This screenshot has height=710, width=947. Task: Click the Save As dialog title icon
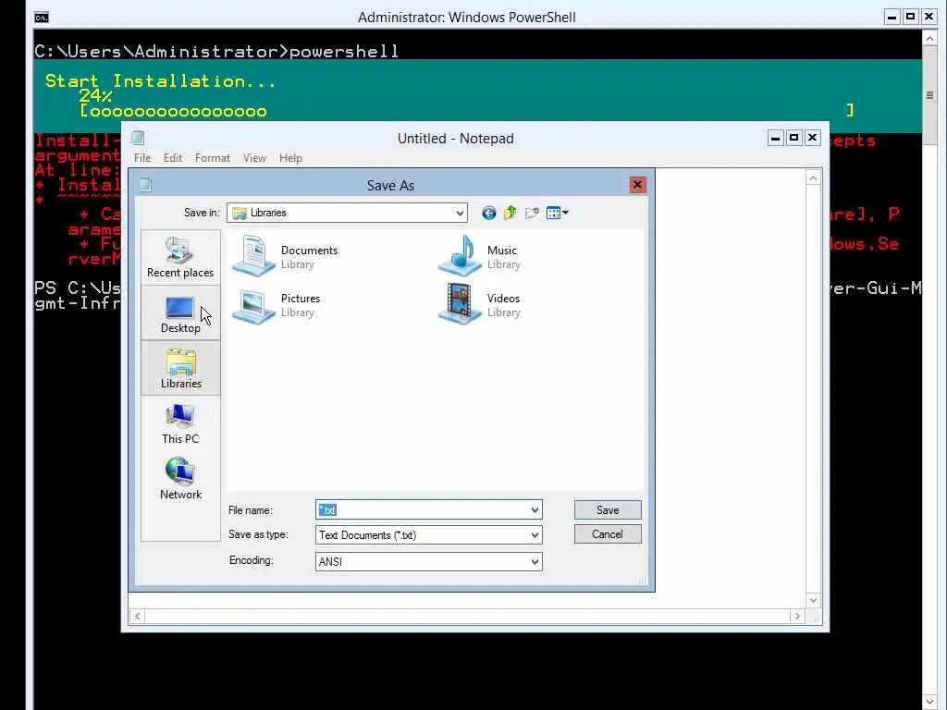tap(145, 185)
